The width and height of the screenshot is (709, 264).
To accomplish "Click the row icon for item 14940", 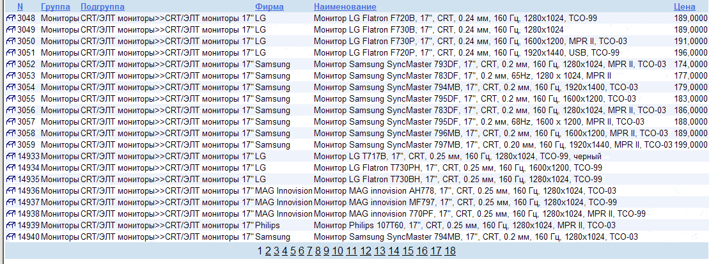I will click(11, 237).
